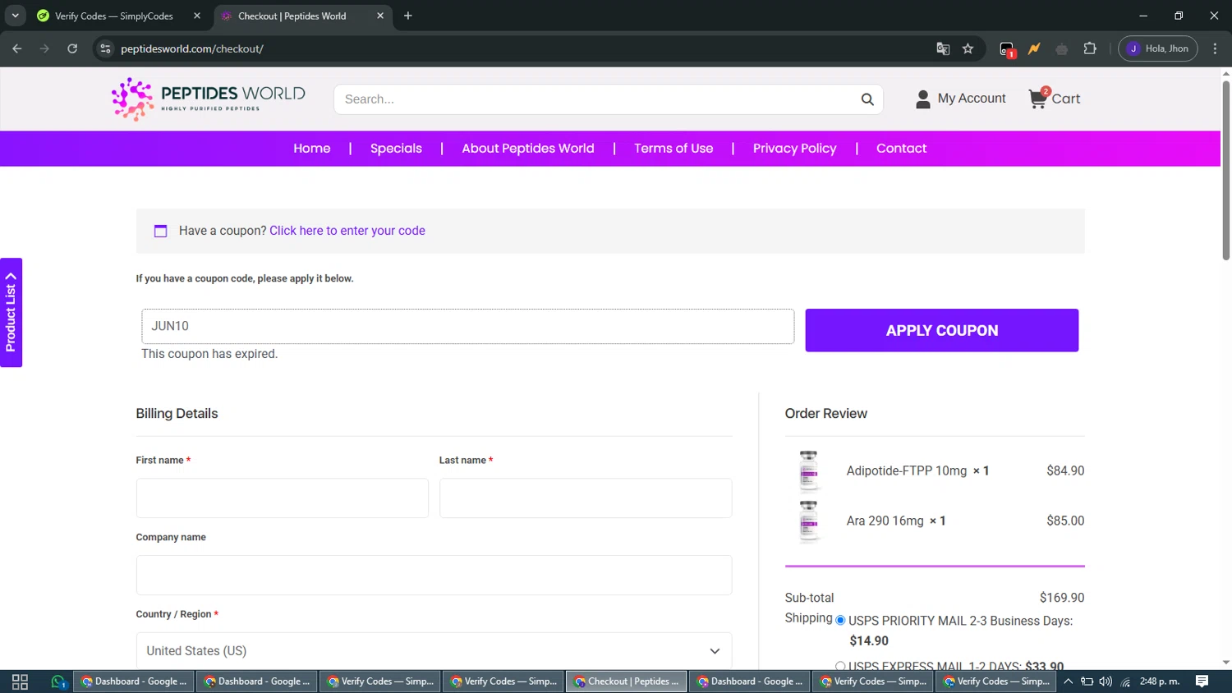Viewport: 1232px width, 693px height.
Task: Click Ara 290 16mg product thumbnail
Action: (x=809, y=521)
